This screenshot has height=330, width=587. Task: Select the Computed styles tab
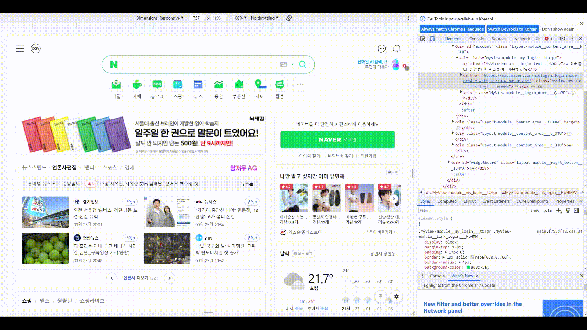447,201
